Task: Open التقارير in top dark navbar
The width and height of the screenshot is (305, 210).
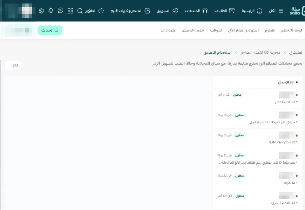Action: point(91,11)
